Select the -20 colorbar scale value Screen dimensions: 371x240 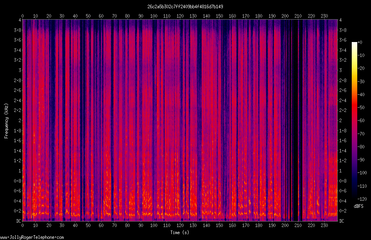[361, 68]
